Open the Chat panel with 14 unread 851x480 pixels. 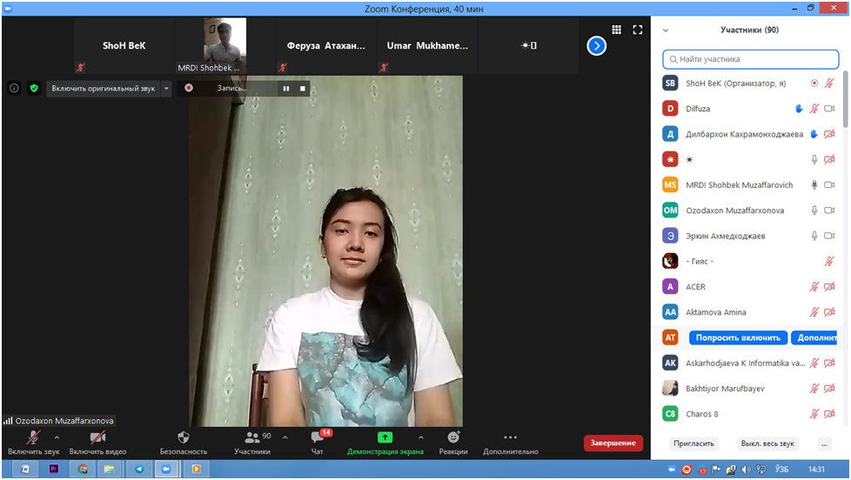(x=318, y=438)
